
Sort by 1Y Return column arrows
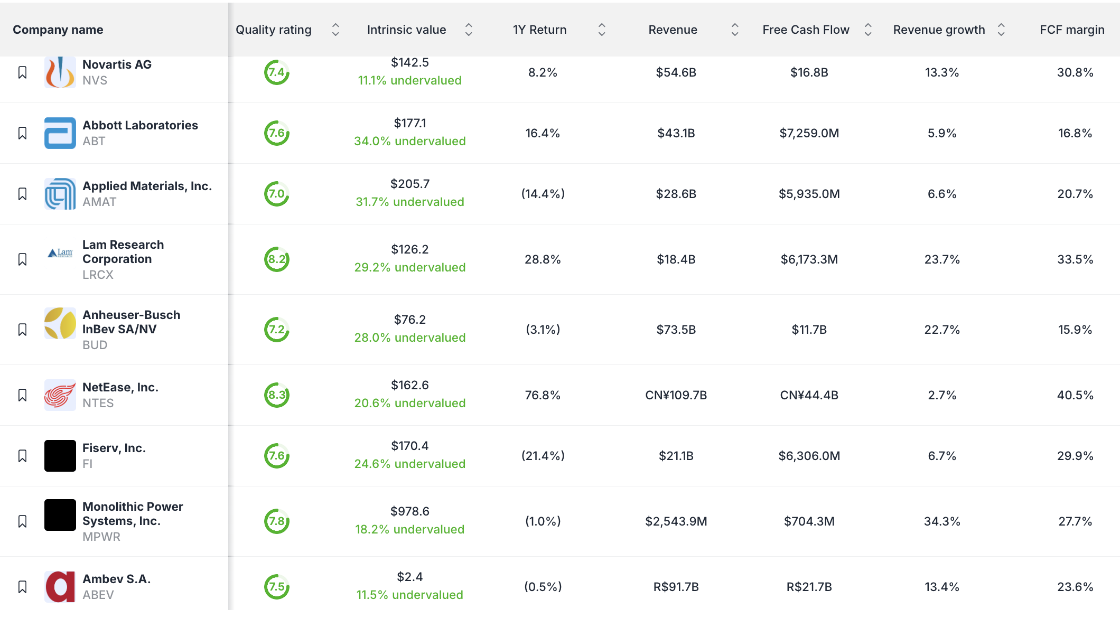coord(602,30)
